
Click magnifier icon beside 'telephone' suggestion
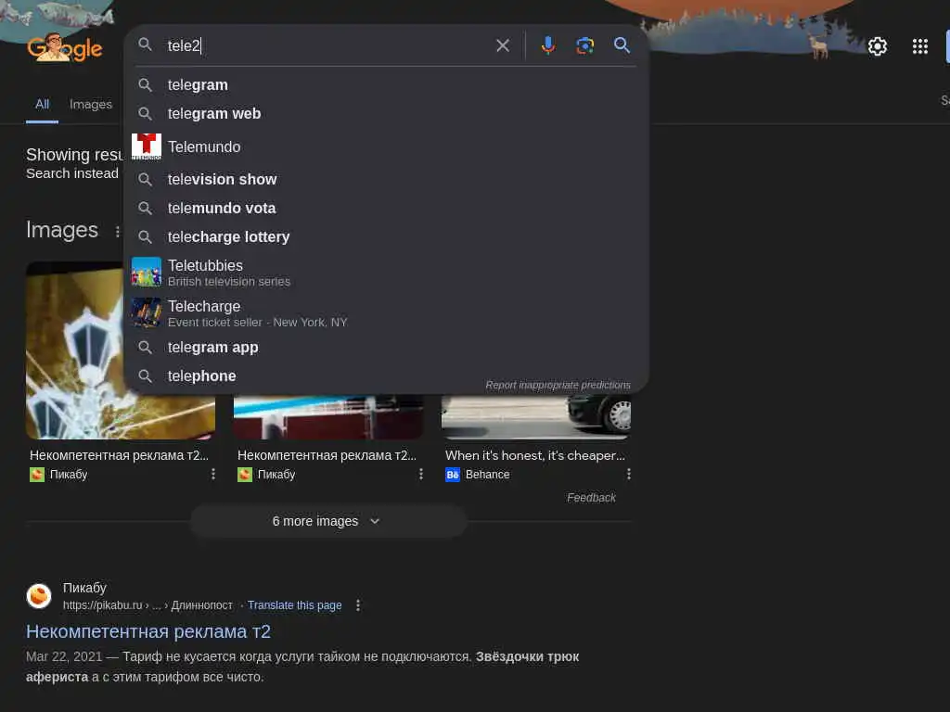click(145, 376)
